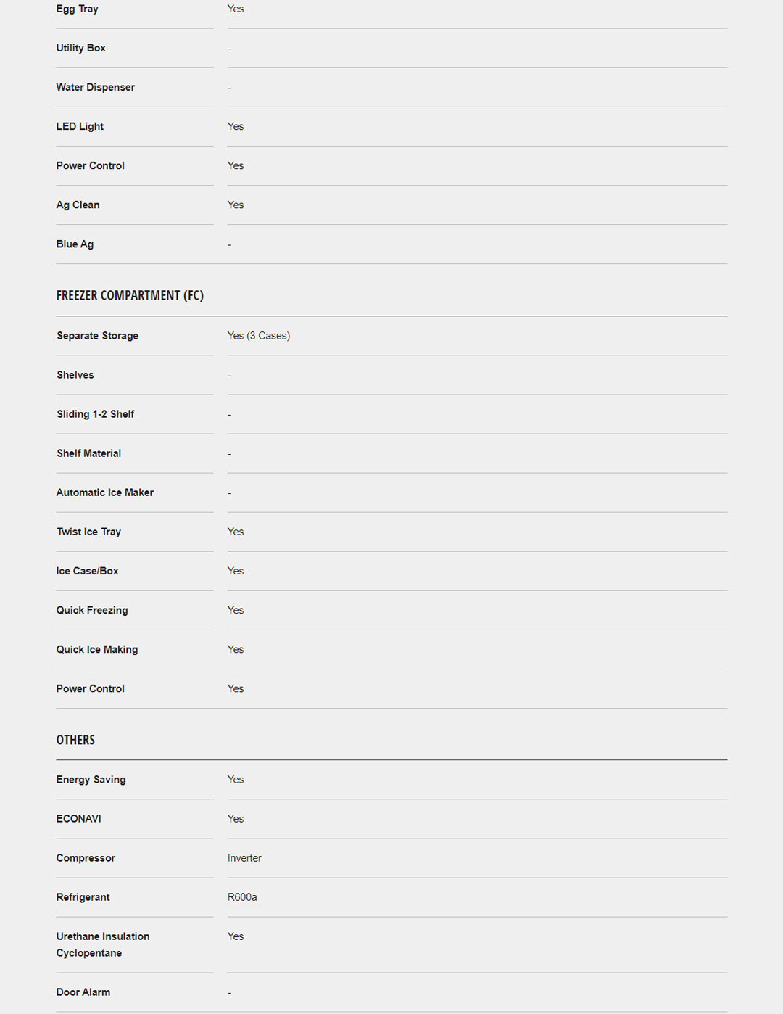Select the Twist Ice Tray label
The height and width of the screenshot is (1014, 783).
coord(89,532)
